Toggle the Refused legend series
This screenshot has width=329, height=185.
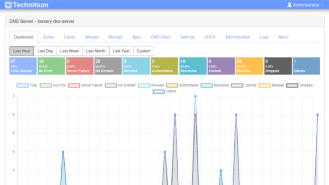pos(151,85)
